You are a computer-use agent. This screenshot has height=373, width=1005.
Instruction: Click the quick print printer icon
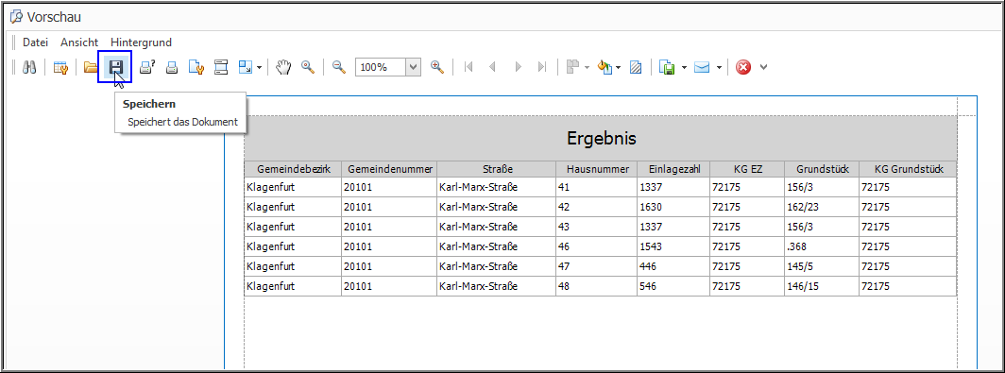coord(172,67)
